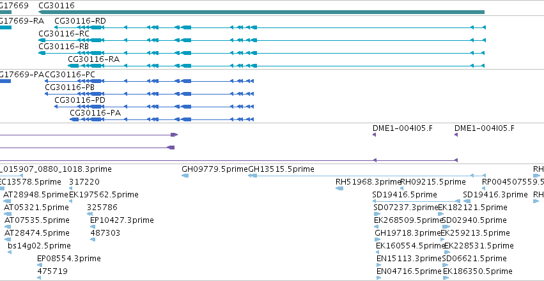Screen dimensions: 544x281
Task: Click the first DME1-004I05.F label
Action: [x=403, y=128]
